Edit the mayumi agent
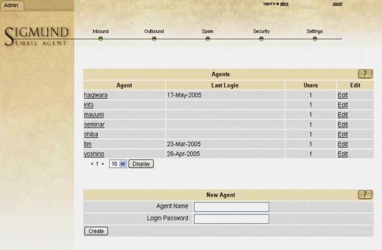The width and height of the screenshot is (382, 250). coord(343,115)
